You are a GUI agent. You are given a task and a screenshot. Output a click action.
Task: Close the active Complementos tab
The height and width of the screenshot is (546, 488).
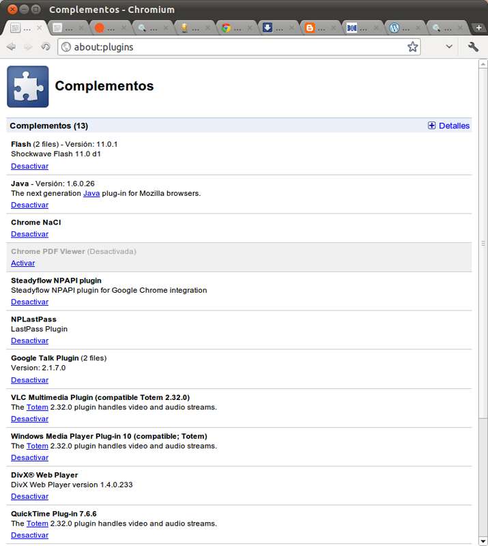click(x=40, y=27)
